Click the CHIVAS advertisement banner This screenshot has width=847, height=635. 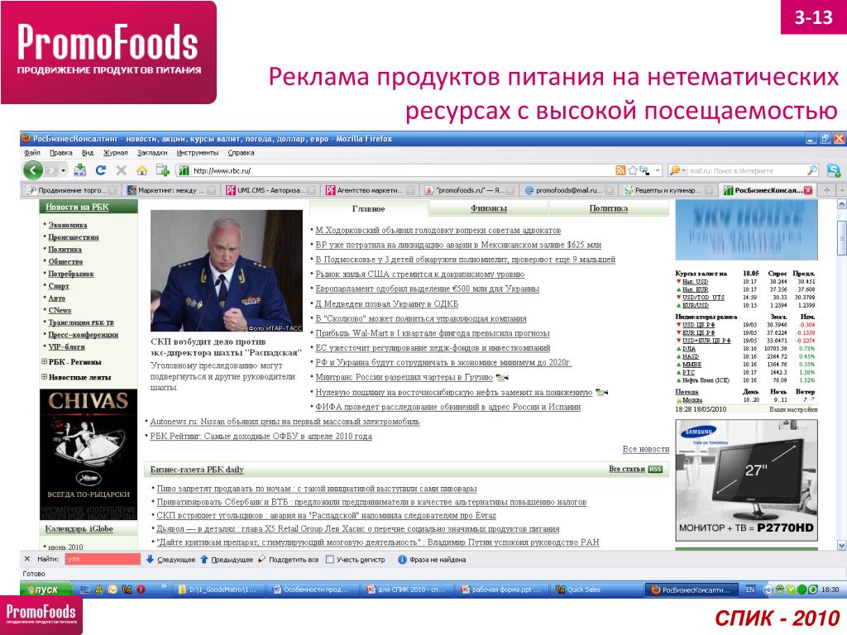[x=88, y=454]
